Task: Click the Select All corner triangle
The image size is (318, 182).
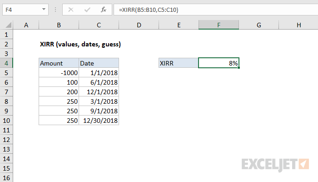Action: pyautogui.click(x=8, y=25)
